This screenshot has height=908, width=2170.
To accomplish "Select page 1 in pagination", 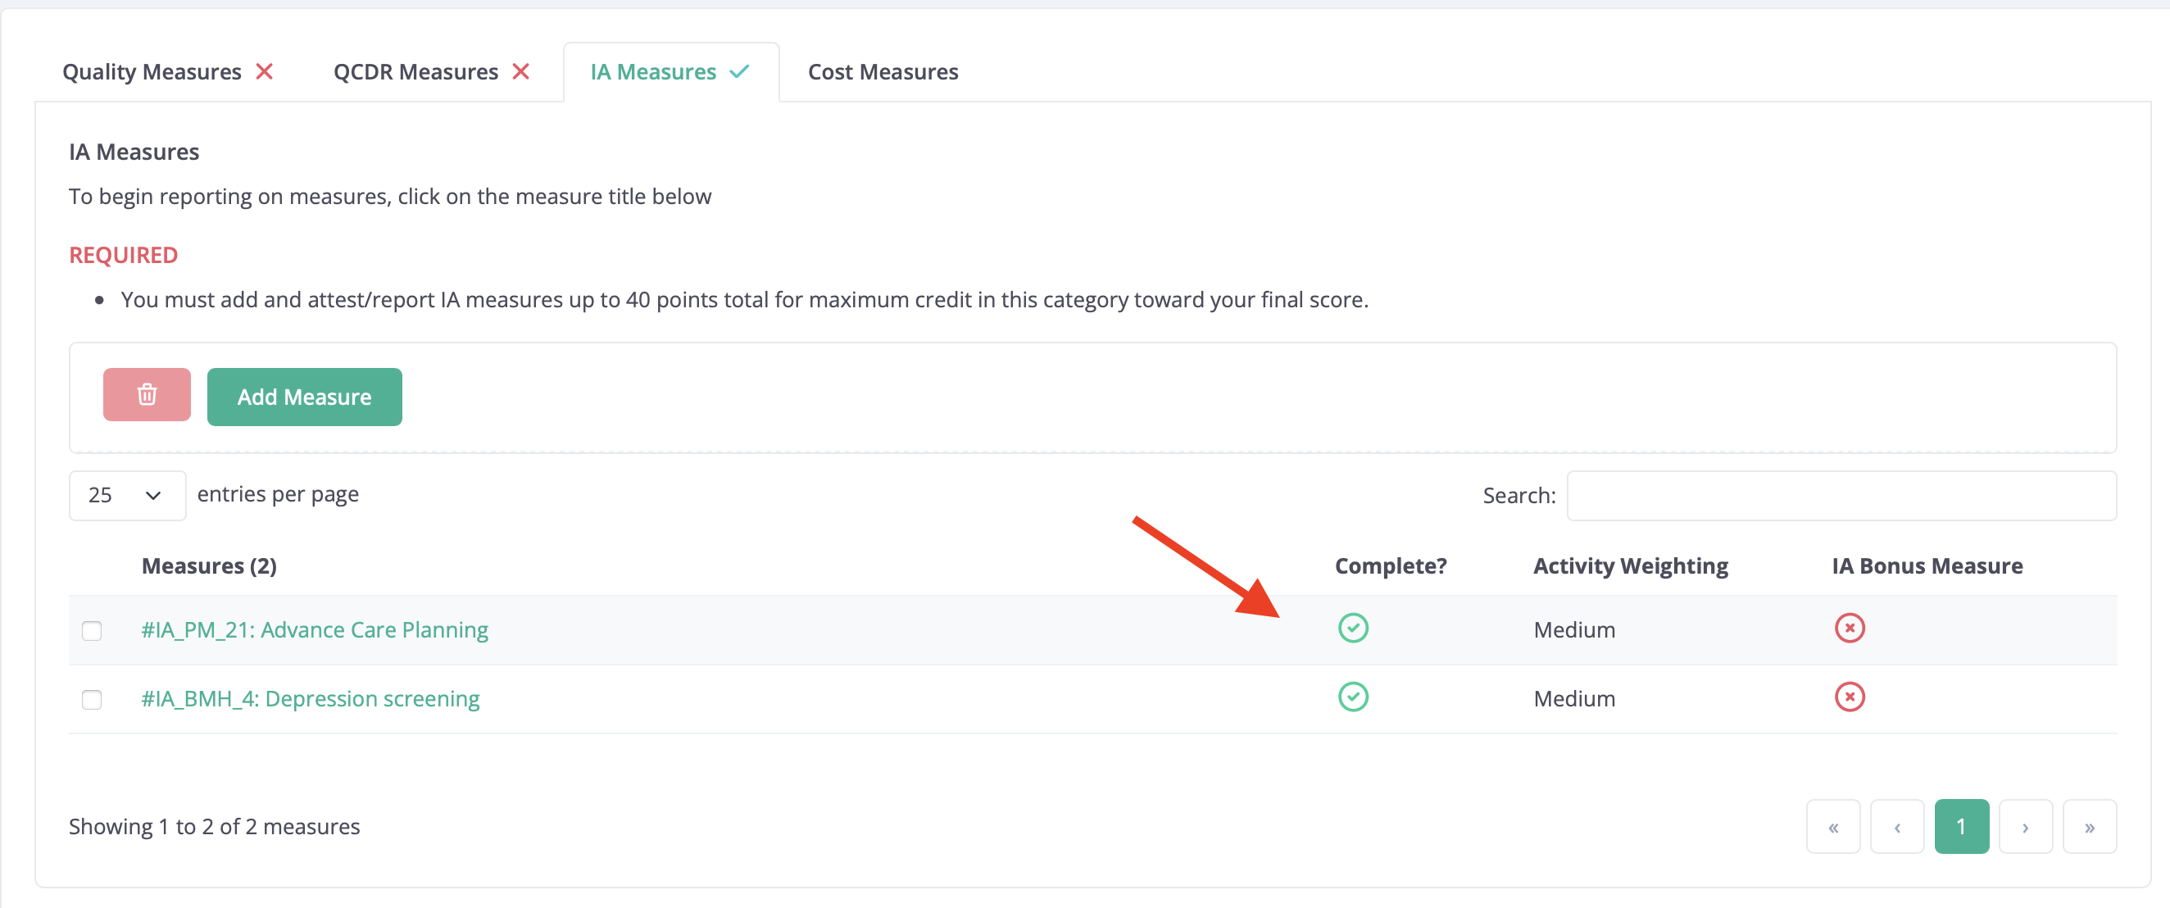I will 1961,826.
